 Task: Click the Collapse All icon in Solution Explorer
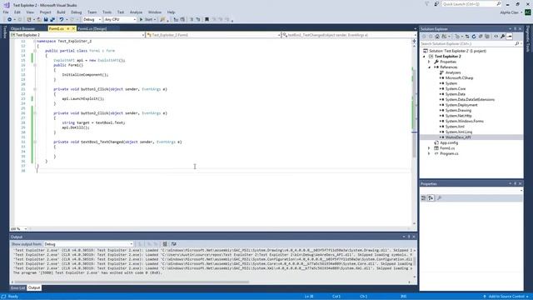481,37
